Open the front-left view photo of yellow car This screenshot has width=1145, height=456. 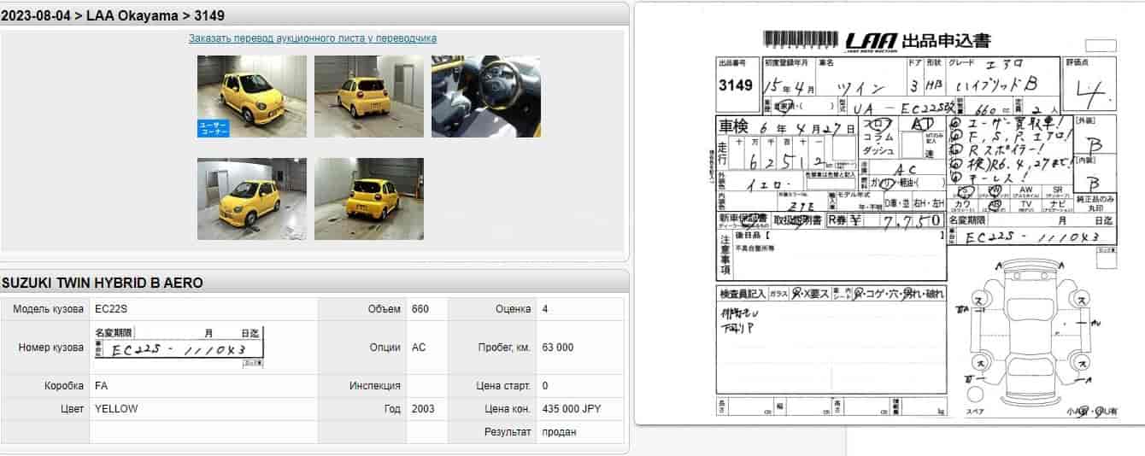252,96
